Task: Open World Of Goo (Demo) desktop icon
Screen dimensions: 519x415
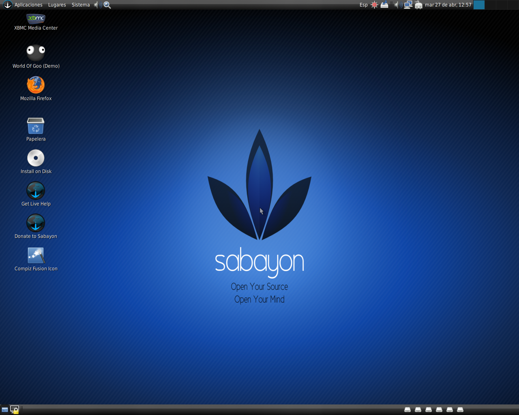Action: (x=36, y=56)
